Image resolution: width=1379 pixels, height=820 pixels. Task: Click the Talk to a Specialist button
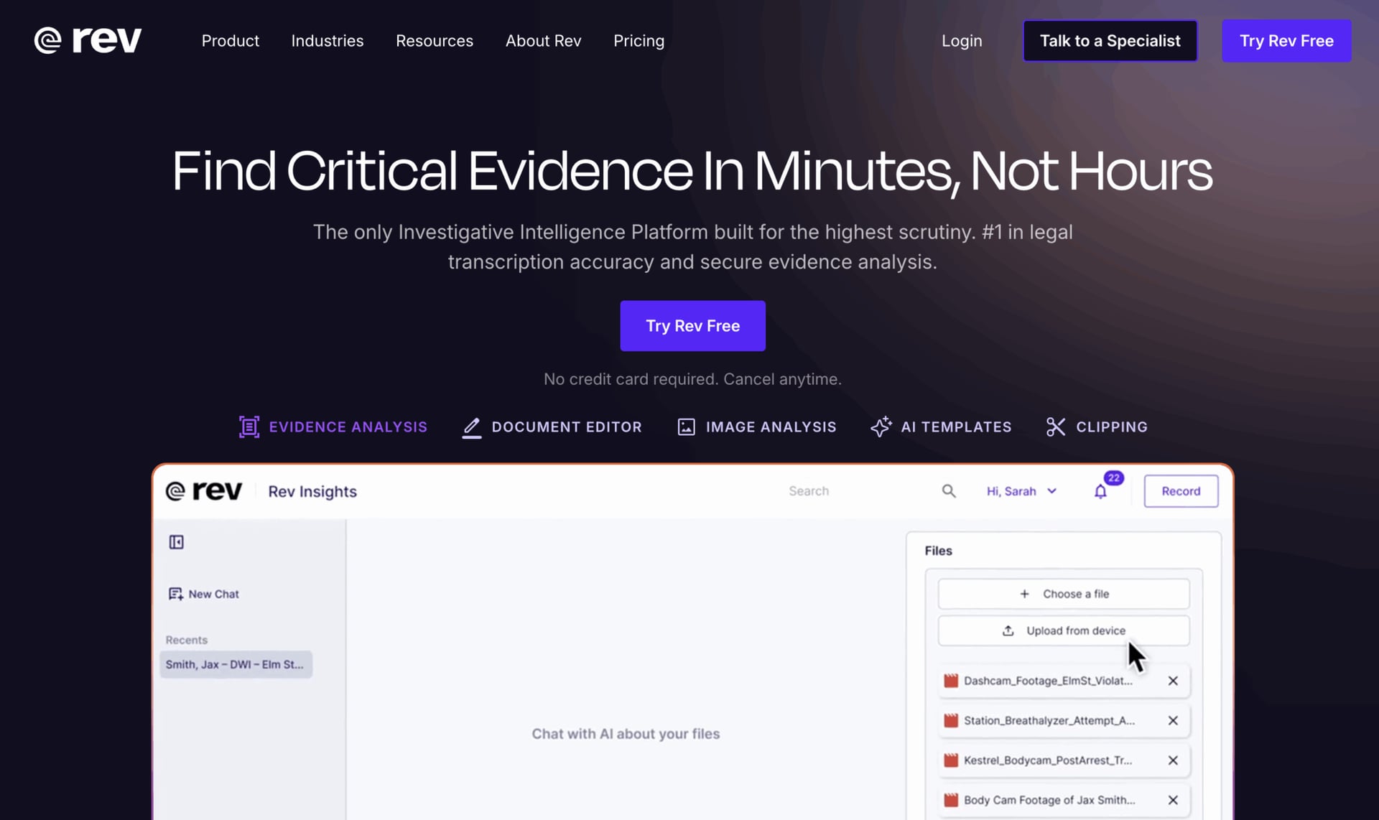click(1110, 41)
